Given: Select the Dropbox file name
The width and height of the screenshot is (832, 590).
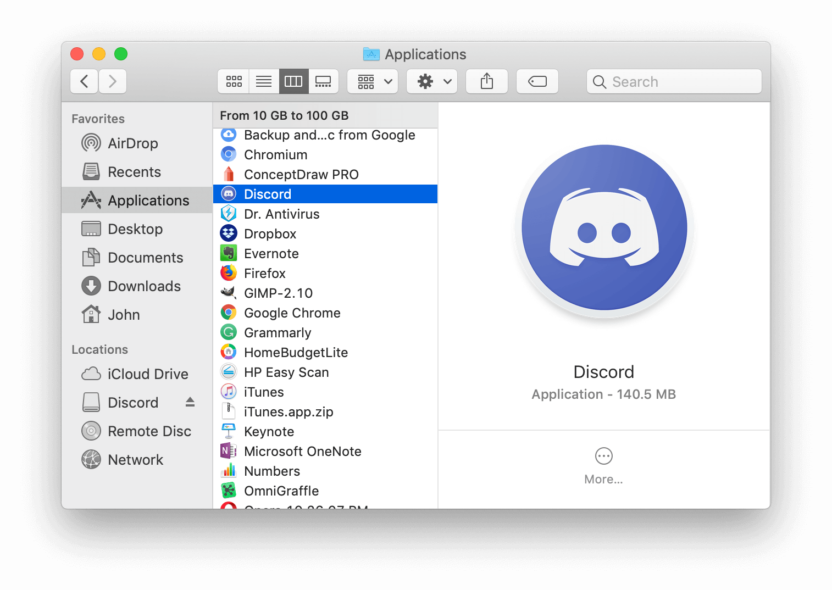Looking at the screenshot, I should 270,234.
